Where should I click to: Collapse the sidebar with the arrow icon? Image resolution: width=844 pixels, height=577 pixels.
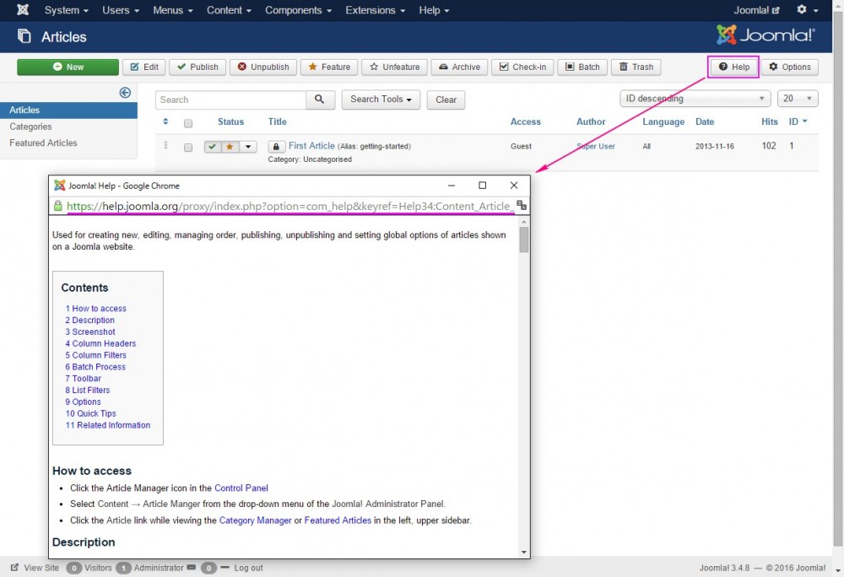125,93
